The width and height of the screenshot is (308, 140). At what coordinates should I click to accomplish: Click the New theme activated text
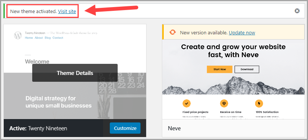[x=33, y=11]
